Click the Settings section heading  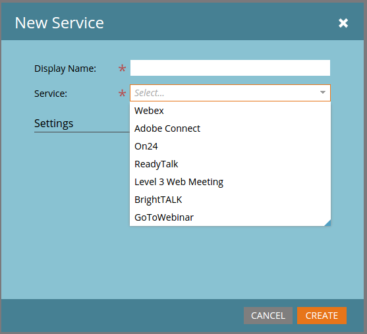point(53,123)
